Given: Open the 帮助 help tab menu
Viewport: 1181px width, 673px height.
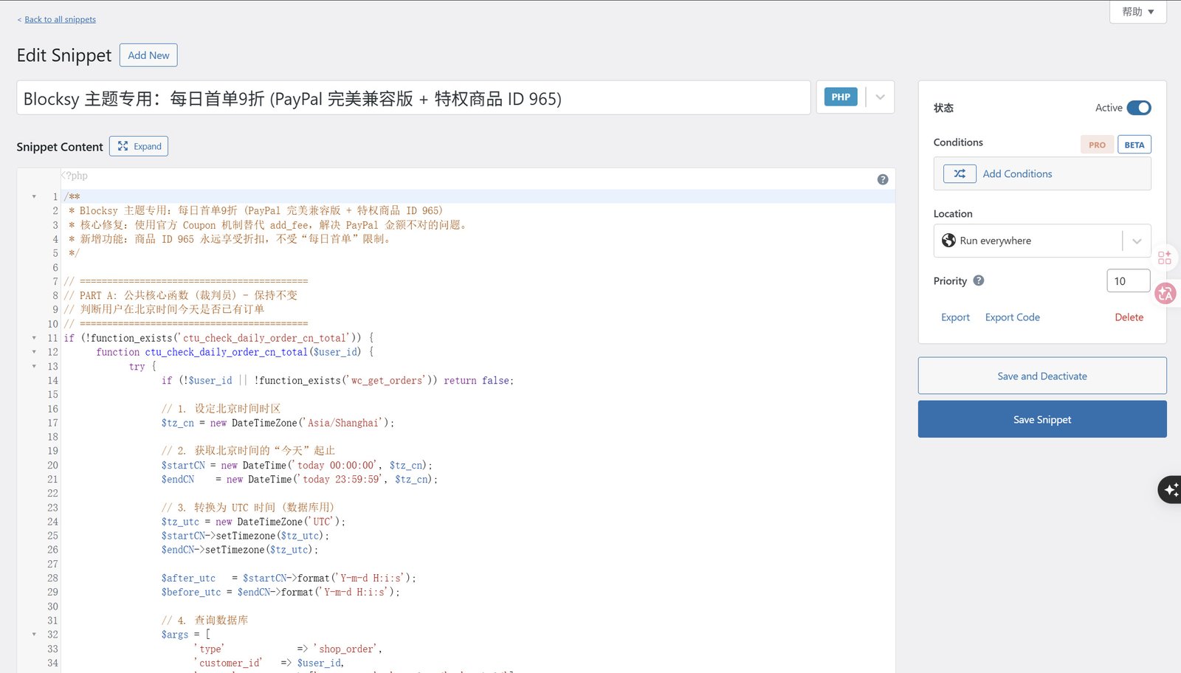Looking at the screenshot, I should (1137, 12).
